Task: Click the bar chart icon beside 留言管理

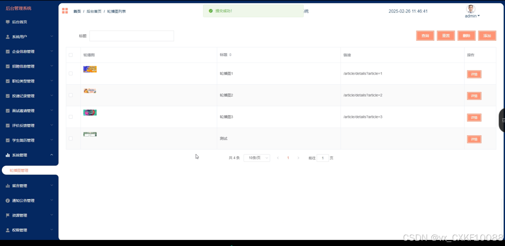Action: pos(8,186)
